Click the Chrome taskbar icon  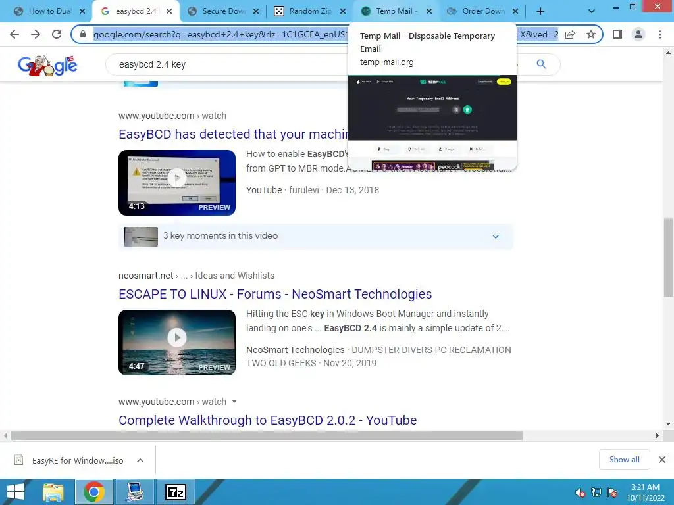point(94,492)
